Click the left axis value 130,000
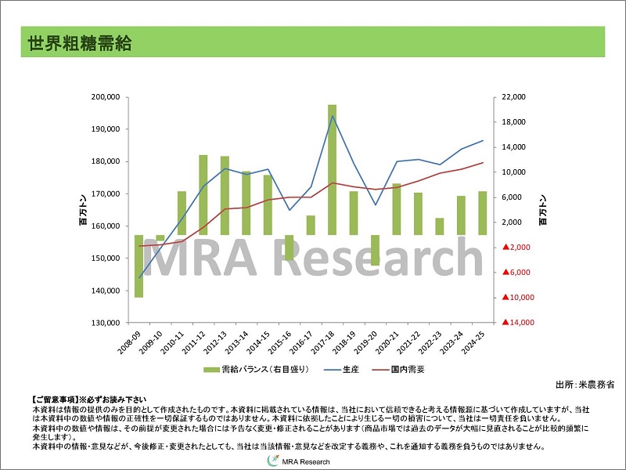 (x=106, y=323)
